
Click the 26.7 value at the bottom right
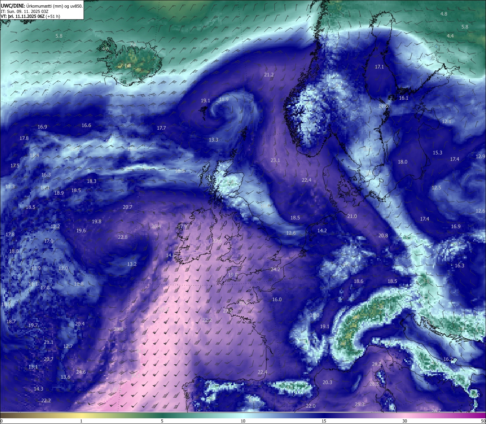coord(436,410)
